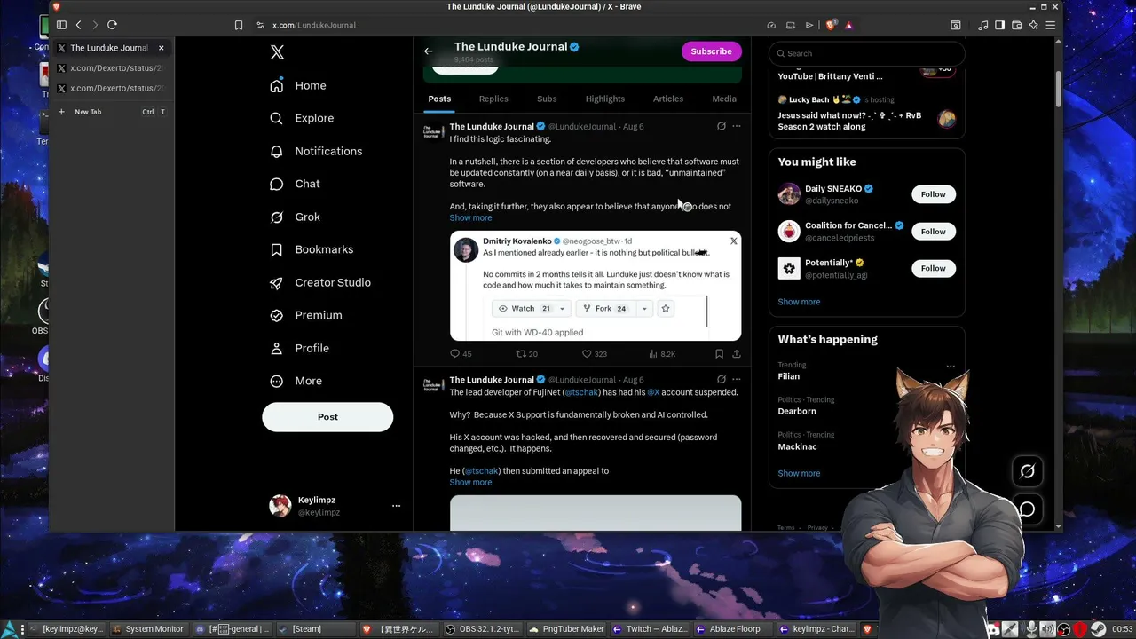
Task: Open System Monitor from the taskbar
Action: (148, 629)
